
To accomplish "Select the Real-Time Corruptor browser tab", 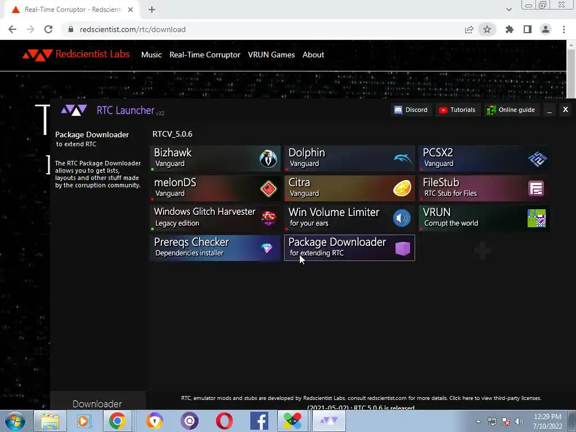I will 71,10.
